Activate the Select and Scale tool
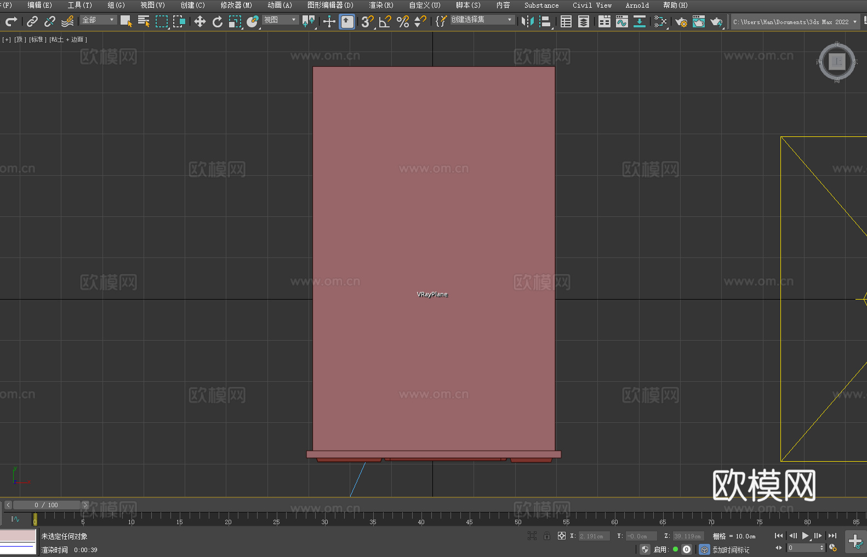The image size is (867, 557). click(x=235, y=21)
